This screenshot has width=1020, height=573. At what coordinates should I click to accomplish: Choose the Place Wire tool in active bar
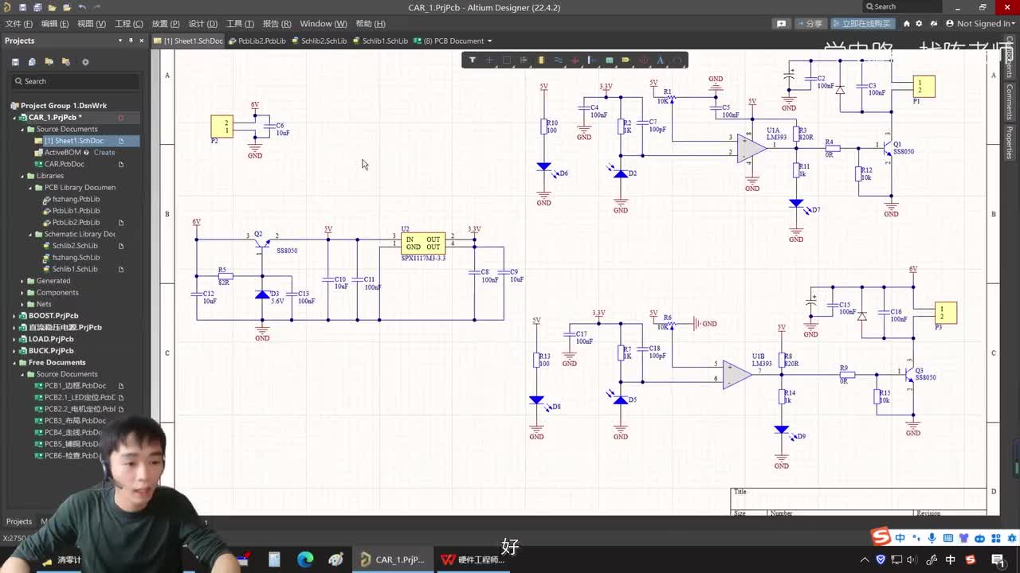click(558, 60)
